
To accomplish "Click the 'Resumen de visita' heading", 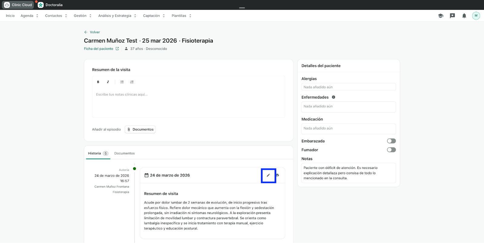I will coord(161,194).
